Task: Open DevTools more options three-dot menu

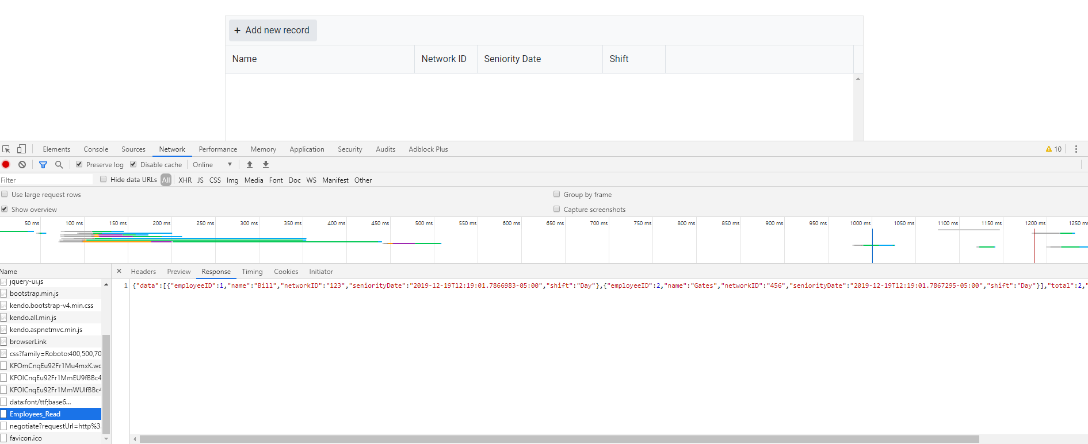Action: (1076, 149)
